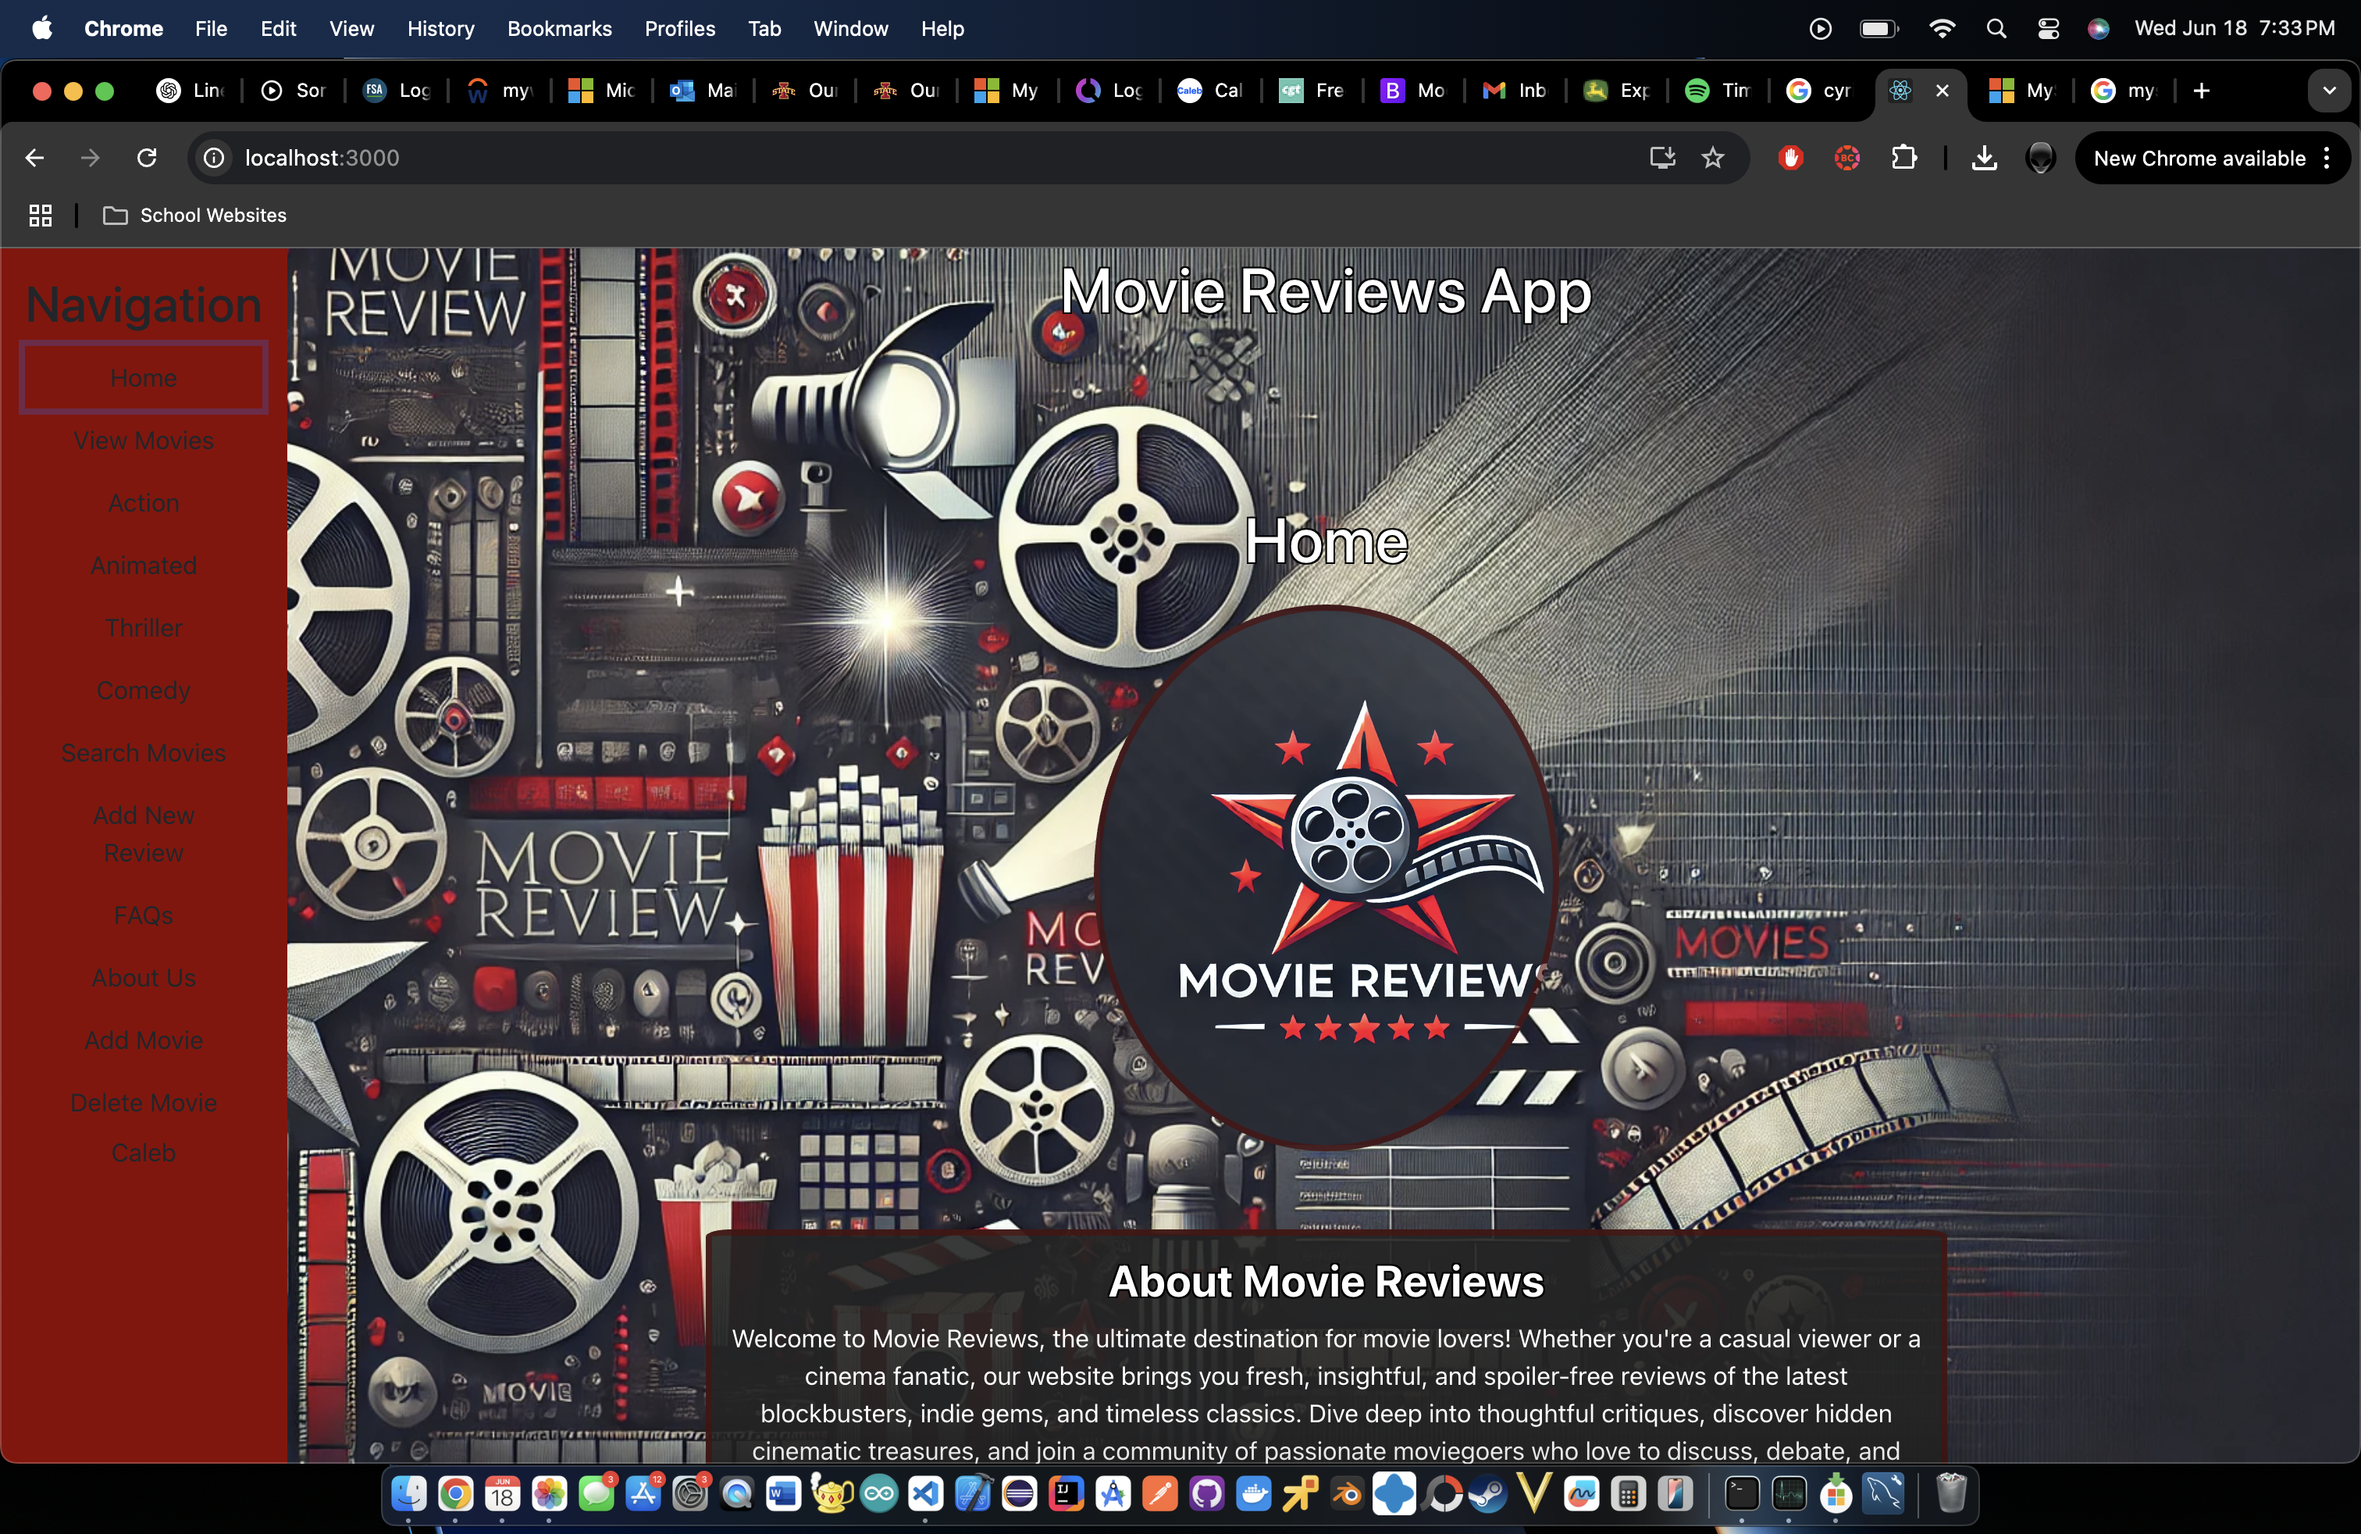Open Finder from the Dock
Screen dimensions: 2361x1534
click(x=408, y=1493)
